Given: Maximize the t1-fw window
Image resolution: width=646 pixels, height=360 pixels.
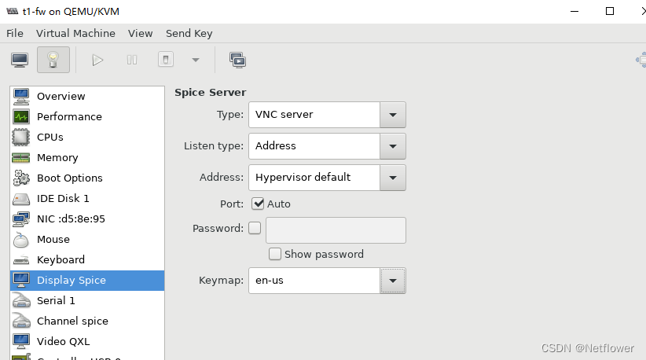Looking at the screenshot, I should [x=610, y=11].
